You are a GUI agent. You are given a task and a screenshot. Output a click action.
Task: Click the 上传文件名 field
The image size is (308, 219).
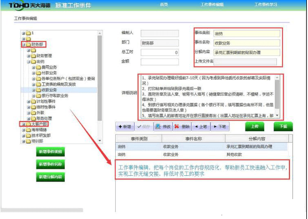coord(245,62)
